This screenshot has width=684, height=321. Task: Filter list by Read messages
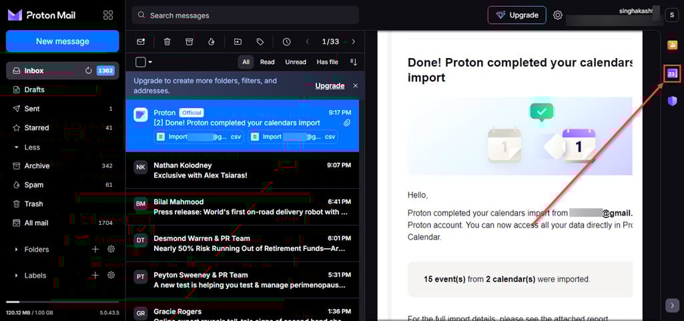point(268,62)
